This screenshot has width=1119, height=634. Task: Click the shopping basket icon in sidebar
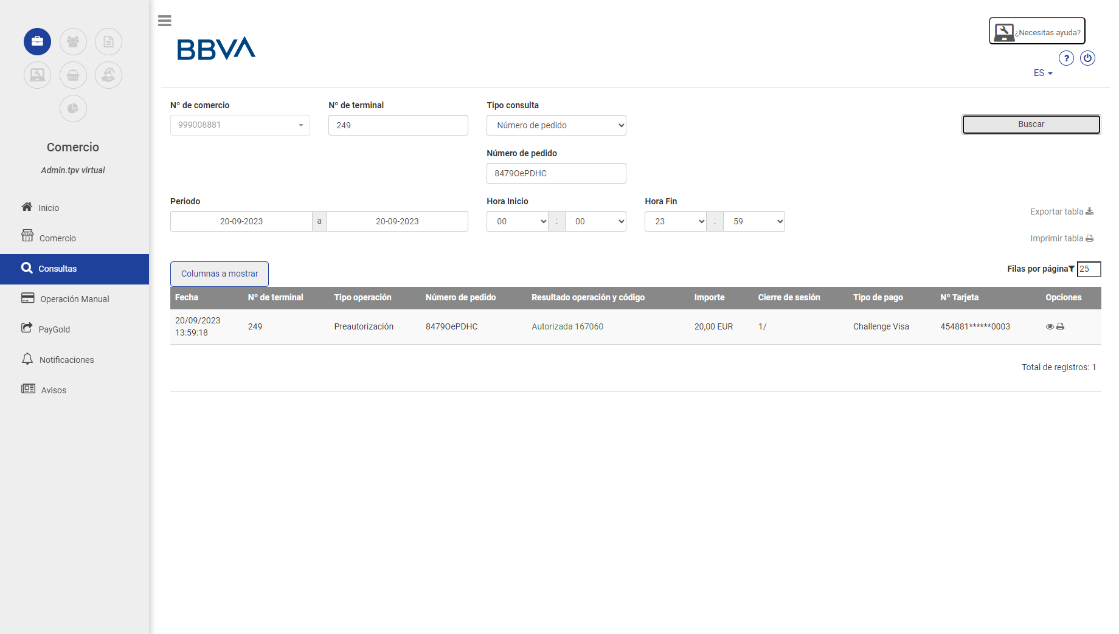[73, 75]
